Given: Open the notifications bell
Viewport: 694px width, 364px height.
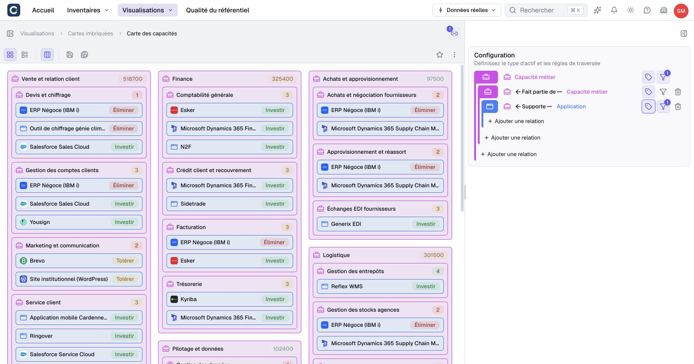Looking at the screenshot, I should coord(614,10).
